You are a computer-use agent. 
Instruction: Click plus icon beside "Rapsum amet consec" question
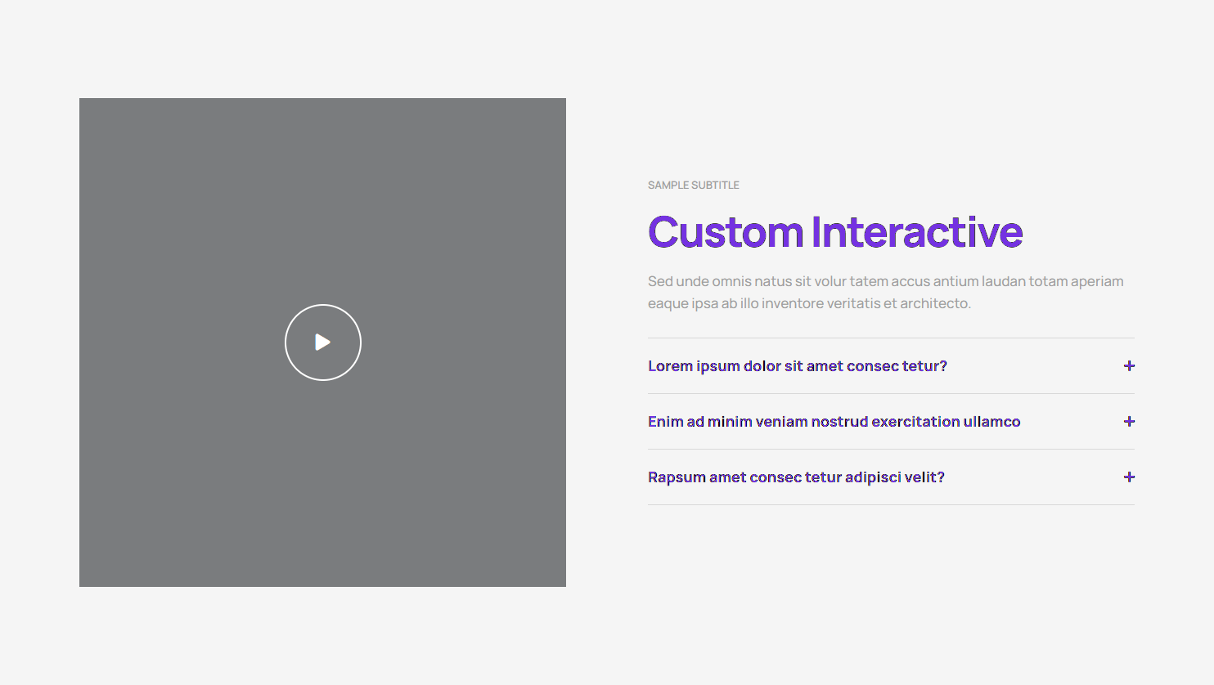pyautogui.click(x=1129, y=477)
